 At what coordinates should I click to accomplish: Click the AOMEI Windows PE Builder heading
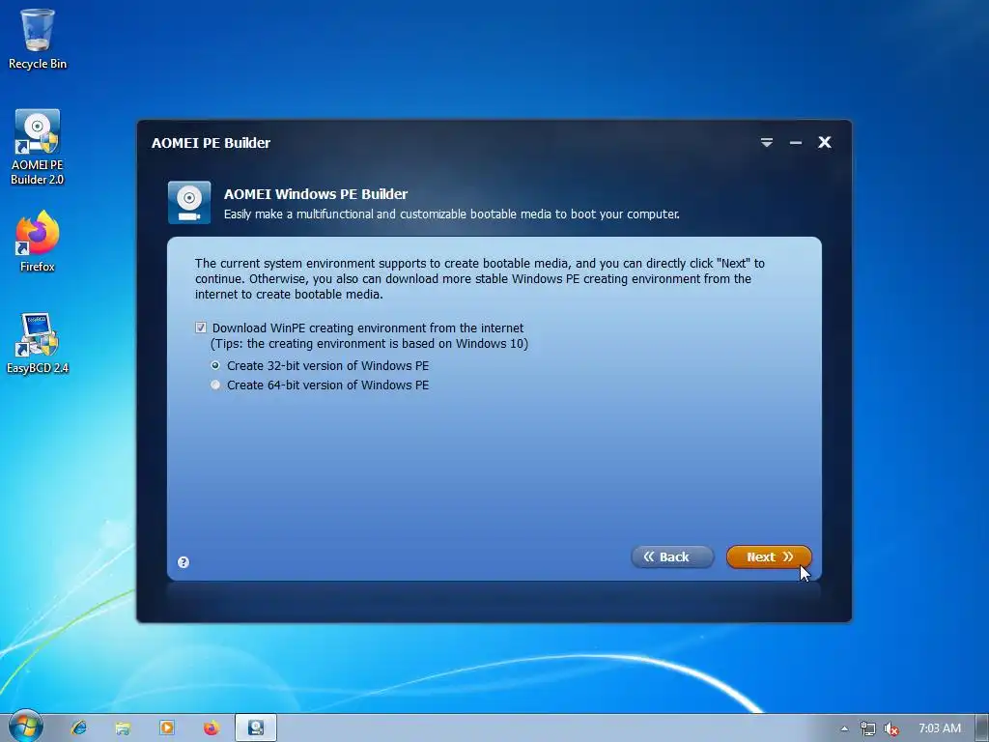[316, 193]
